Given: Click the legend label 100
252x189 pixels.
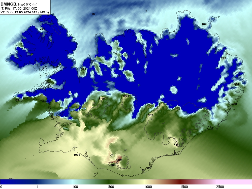Looking at the screenshot, I should click(75, 187).
